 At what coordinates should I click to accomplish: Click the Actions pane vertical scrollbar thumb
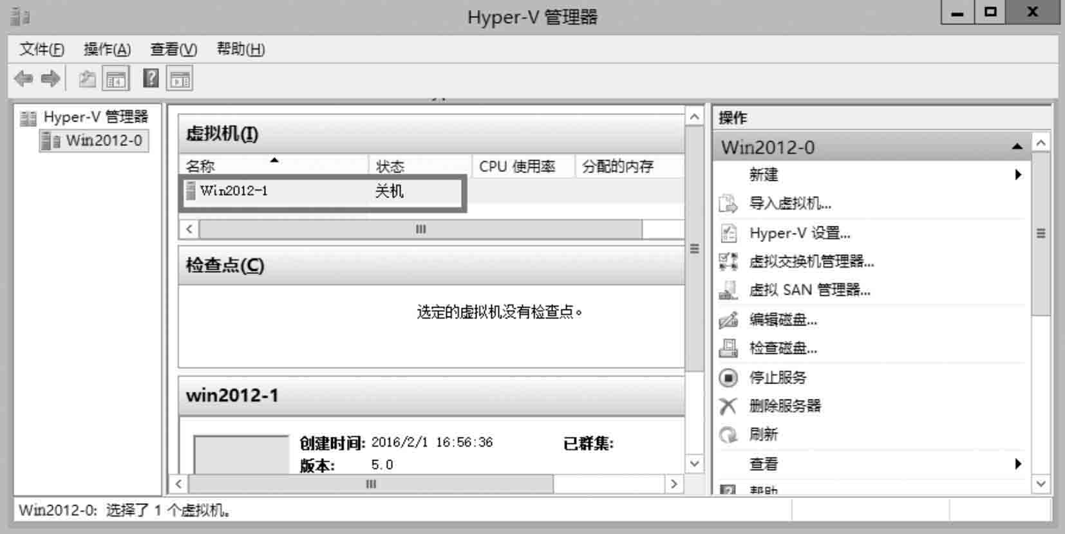click(1041, 234)
